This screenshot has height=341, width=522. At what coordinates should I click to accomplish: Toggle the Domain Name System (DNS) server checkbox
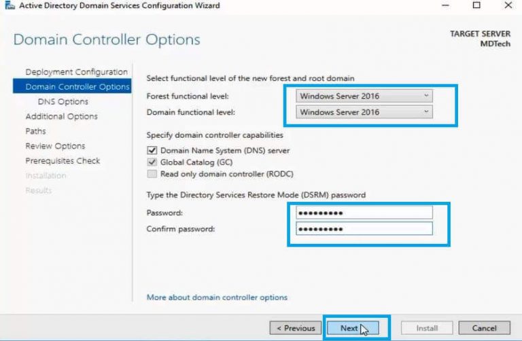[152, 150]
